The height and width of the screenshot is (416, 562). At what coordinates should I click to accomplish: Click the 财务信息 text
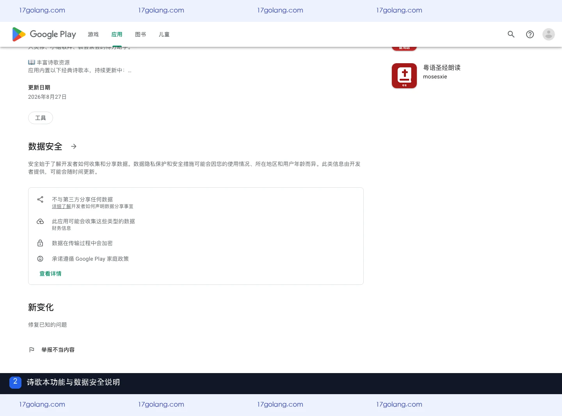click(61, 228)
